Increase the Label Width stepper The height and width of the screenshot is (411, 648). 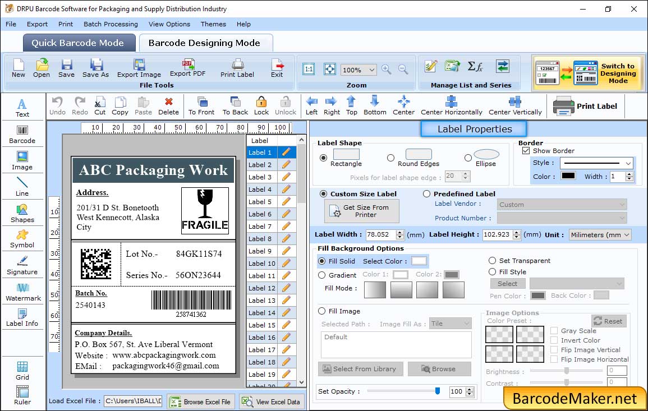(x=399, y=232)
